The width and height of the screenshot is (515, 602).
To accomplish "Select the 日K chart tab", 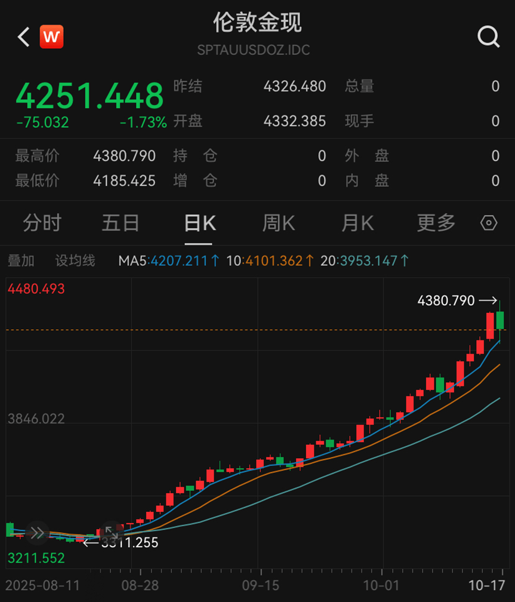I will coord(199,223).
